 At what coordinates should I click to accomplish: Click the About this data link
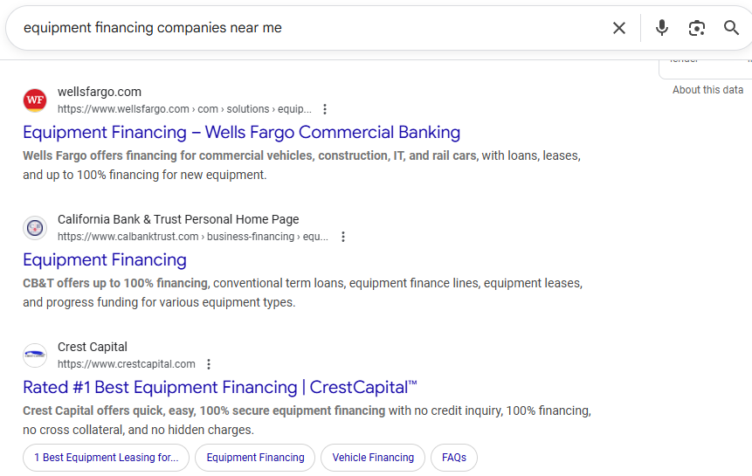tap(707, 90)
